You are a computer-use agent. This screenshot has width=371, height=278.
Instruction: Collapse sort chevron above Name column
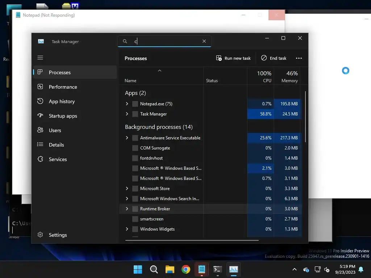tap(160, 71)
